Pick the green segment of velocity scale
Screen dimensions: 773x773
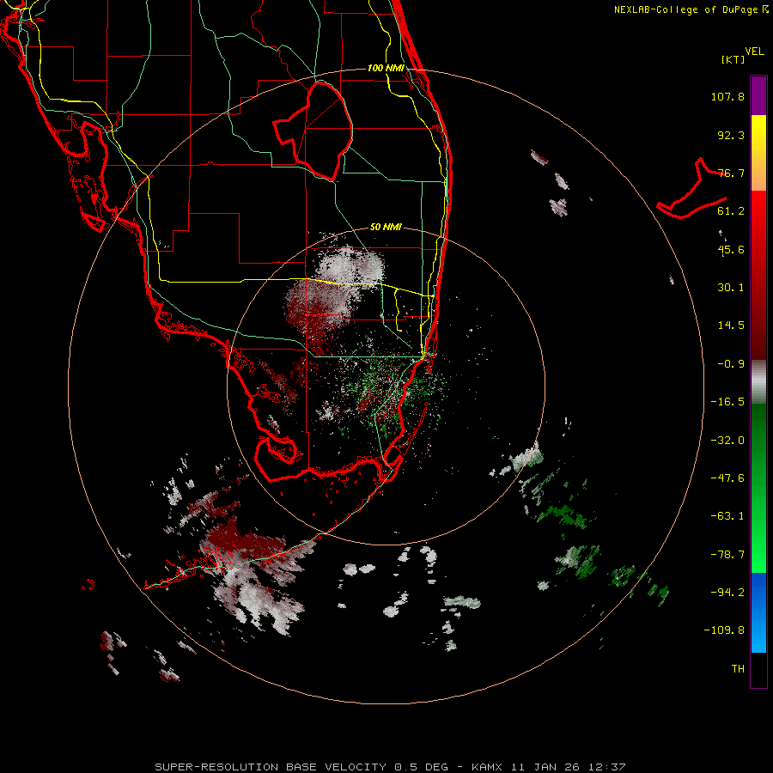tap(758, 488)
